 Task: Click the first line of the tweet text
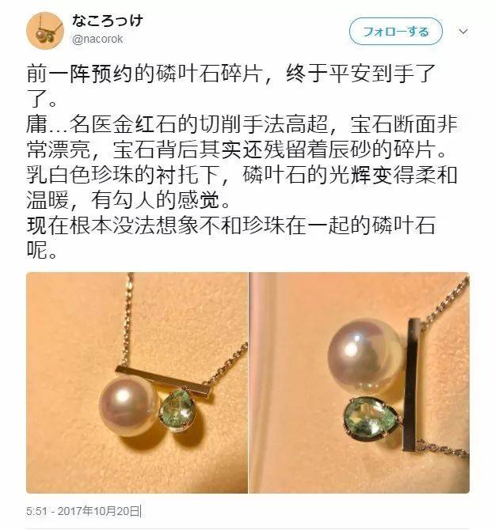pos(230,74)
